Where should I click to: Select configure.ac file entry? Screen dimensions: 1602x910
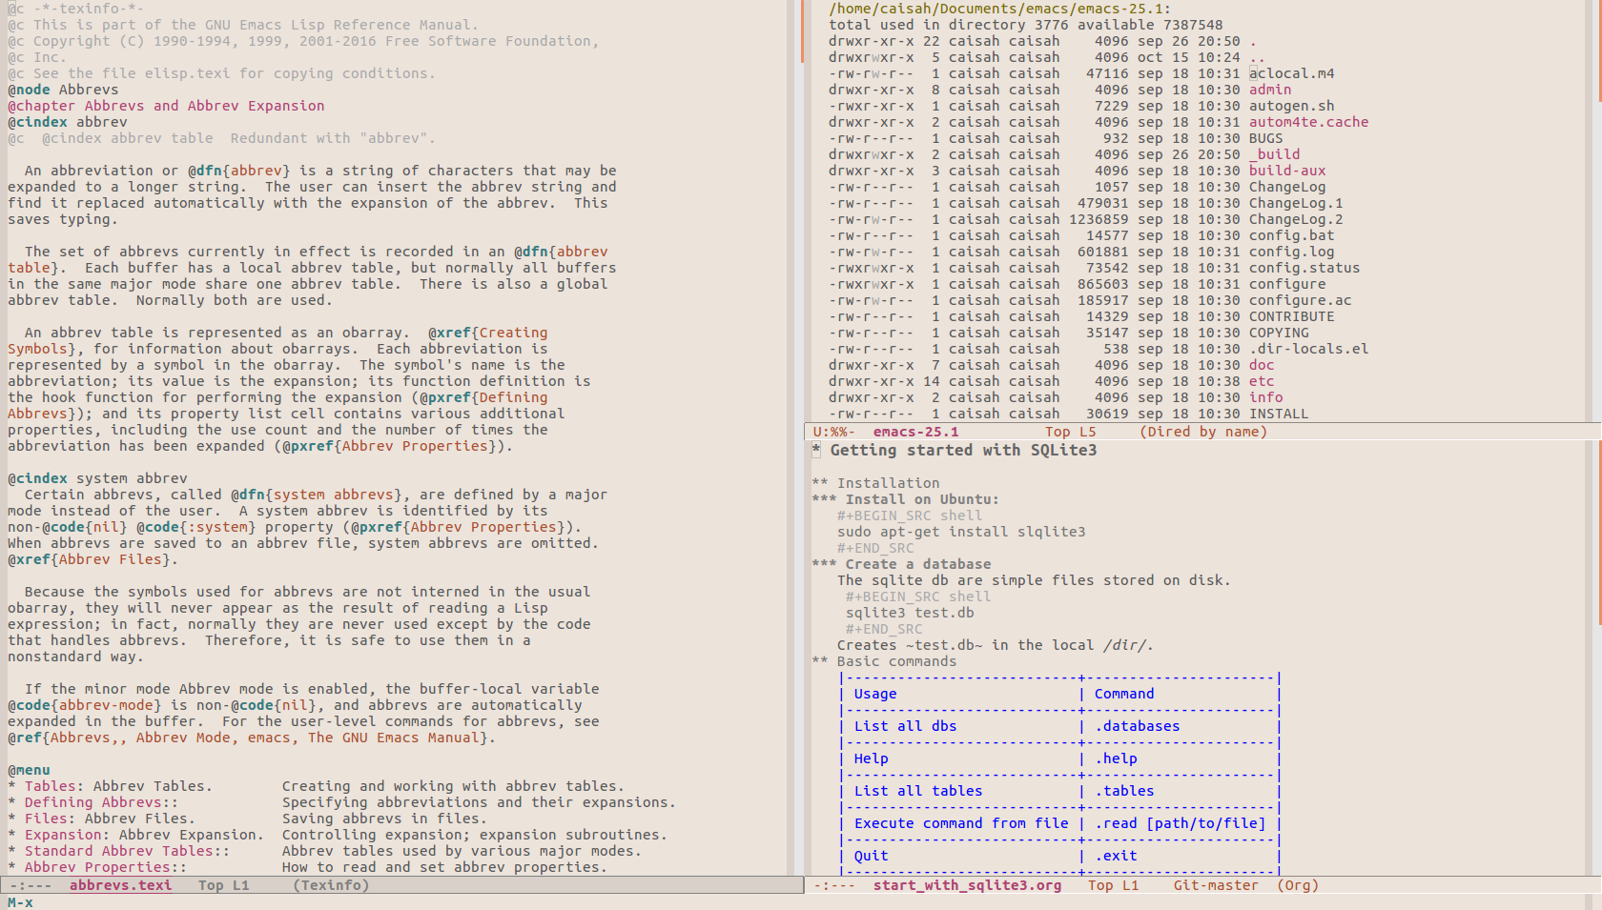click(1301, 300)
